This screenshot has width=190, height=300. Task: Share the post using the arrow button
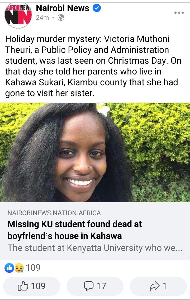pyautogui.click(x=158, y=286)
